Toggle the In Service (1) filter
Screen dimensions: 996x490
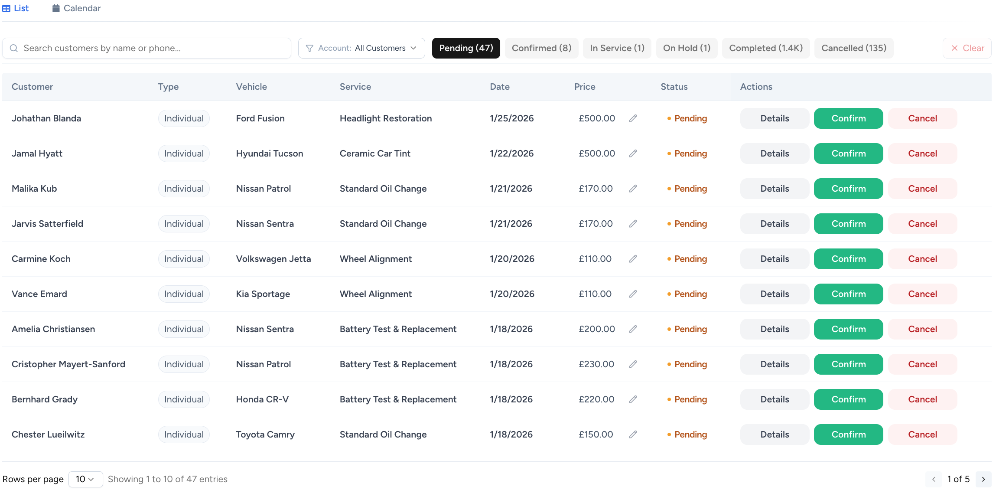point(617,48)
